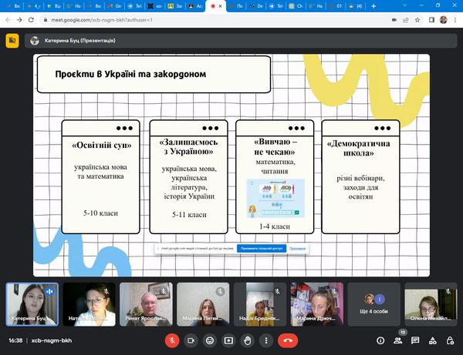Select Катерина Буц video thumbnail

click(31, 304)
